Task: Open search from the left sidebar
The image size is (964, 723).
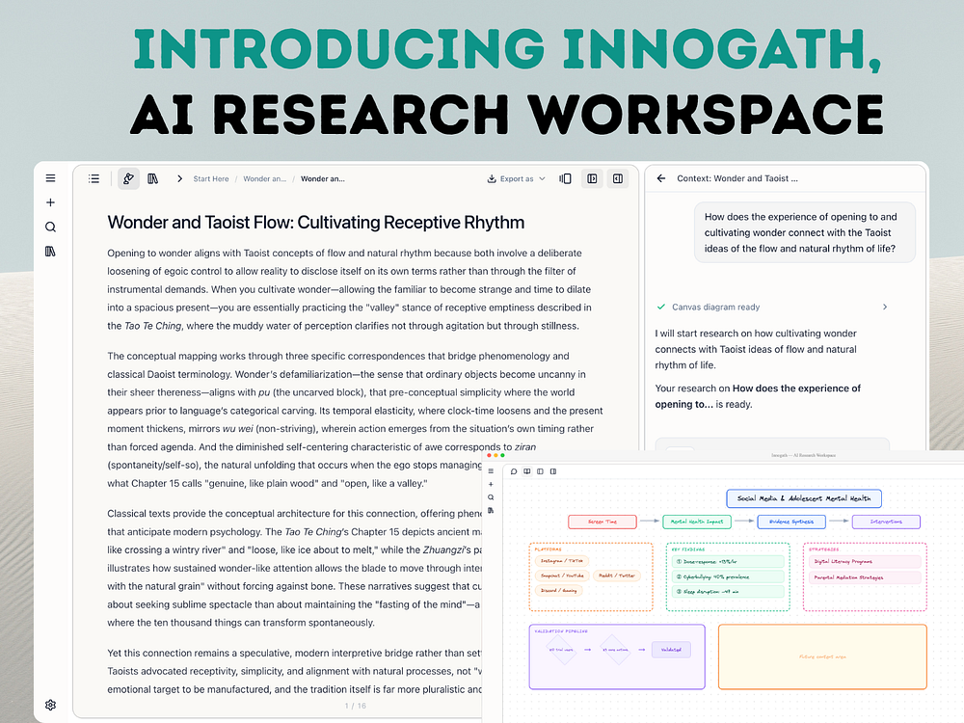Action: [50, 227]
